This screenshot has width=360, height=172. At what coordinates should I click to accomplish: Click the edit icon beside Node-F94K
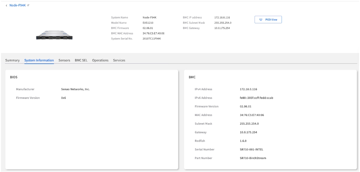tap(28, 6)
